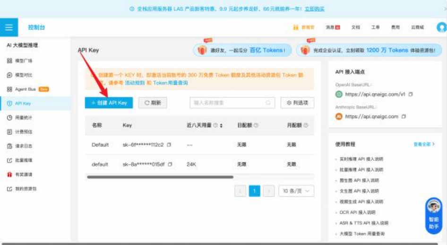Copy the sk-6f******112c2 key

pyautogui.click(x=169, y=145)
